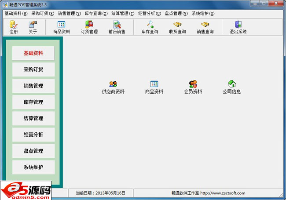Open 商品资料 from the top toolbar
The height and width of the screenshot is (200, 286).
pos(62,27)
